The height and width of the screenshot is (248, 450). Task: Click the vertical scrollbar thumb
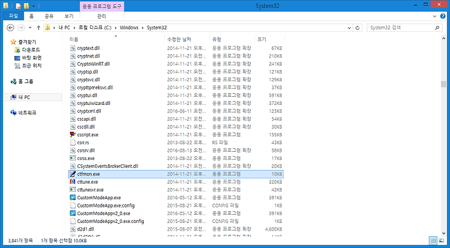point(444,84)
